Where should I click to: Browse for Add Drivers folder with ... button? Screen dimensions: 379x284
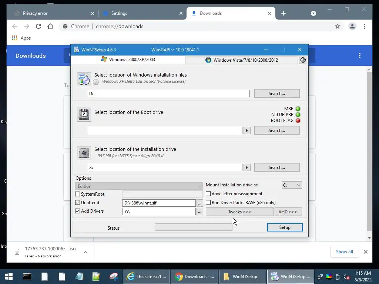pyautogui.click(x=199, y=212)
